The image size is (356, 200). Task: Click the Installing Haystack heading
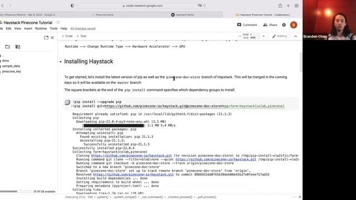88,62
